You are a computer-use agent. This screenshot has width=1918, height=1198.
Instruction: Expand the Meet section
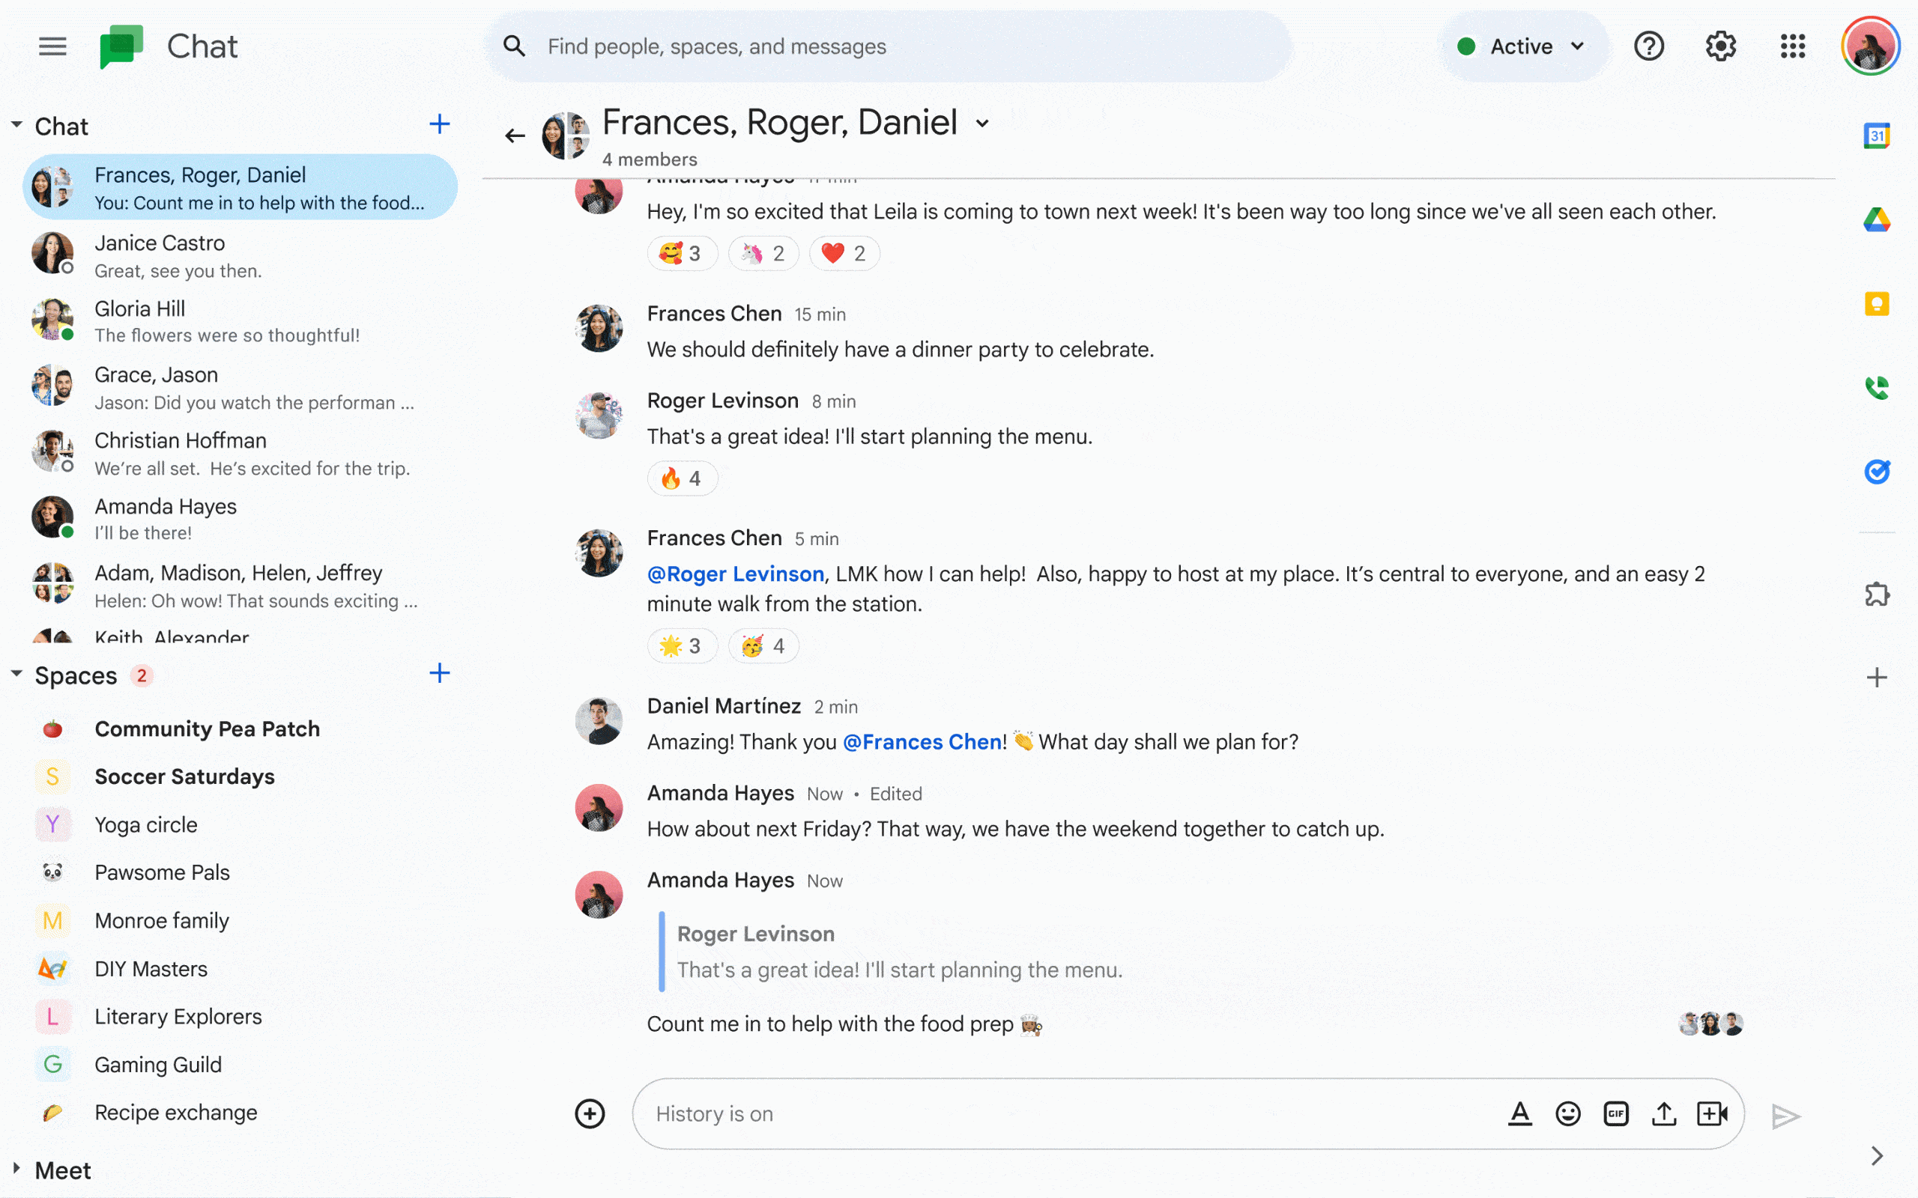tap(16, 1169)
